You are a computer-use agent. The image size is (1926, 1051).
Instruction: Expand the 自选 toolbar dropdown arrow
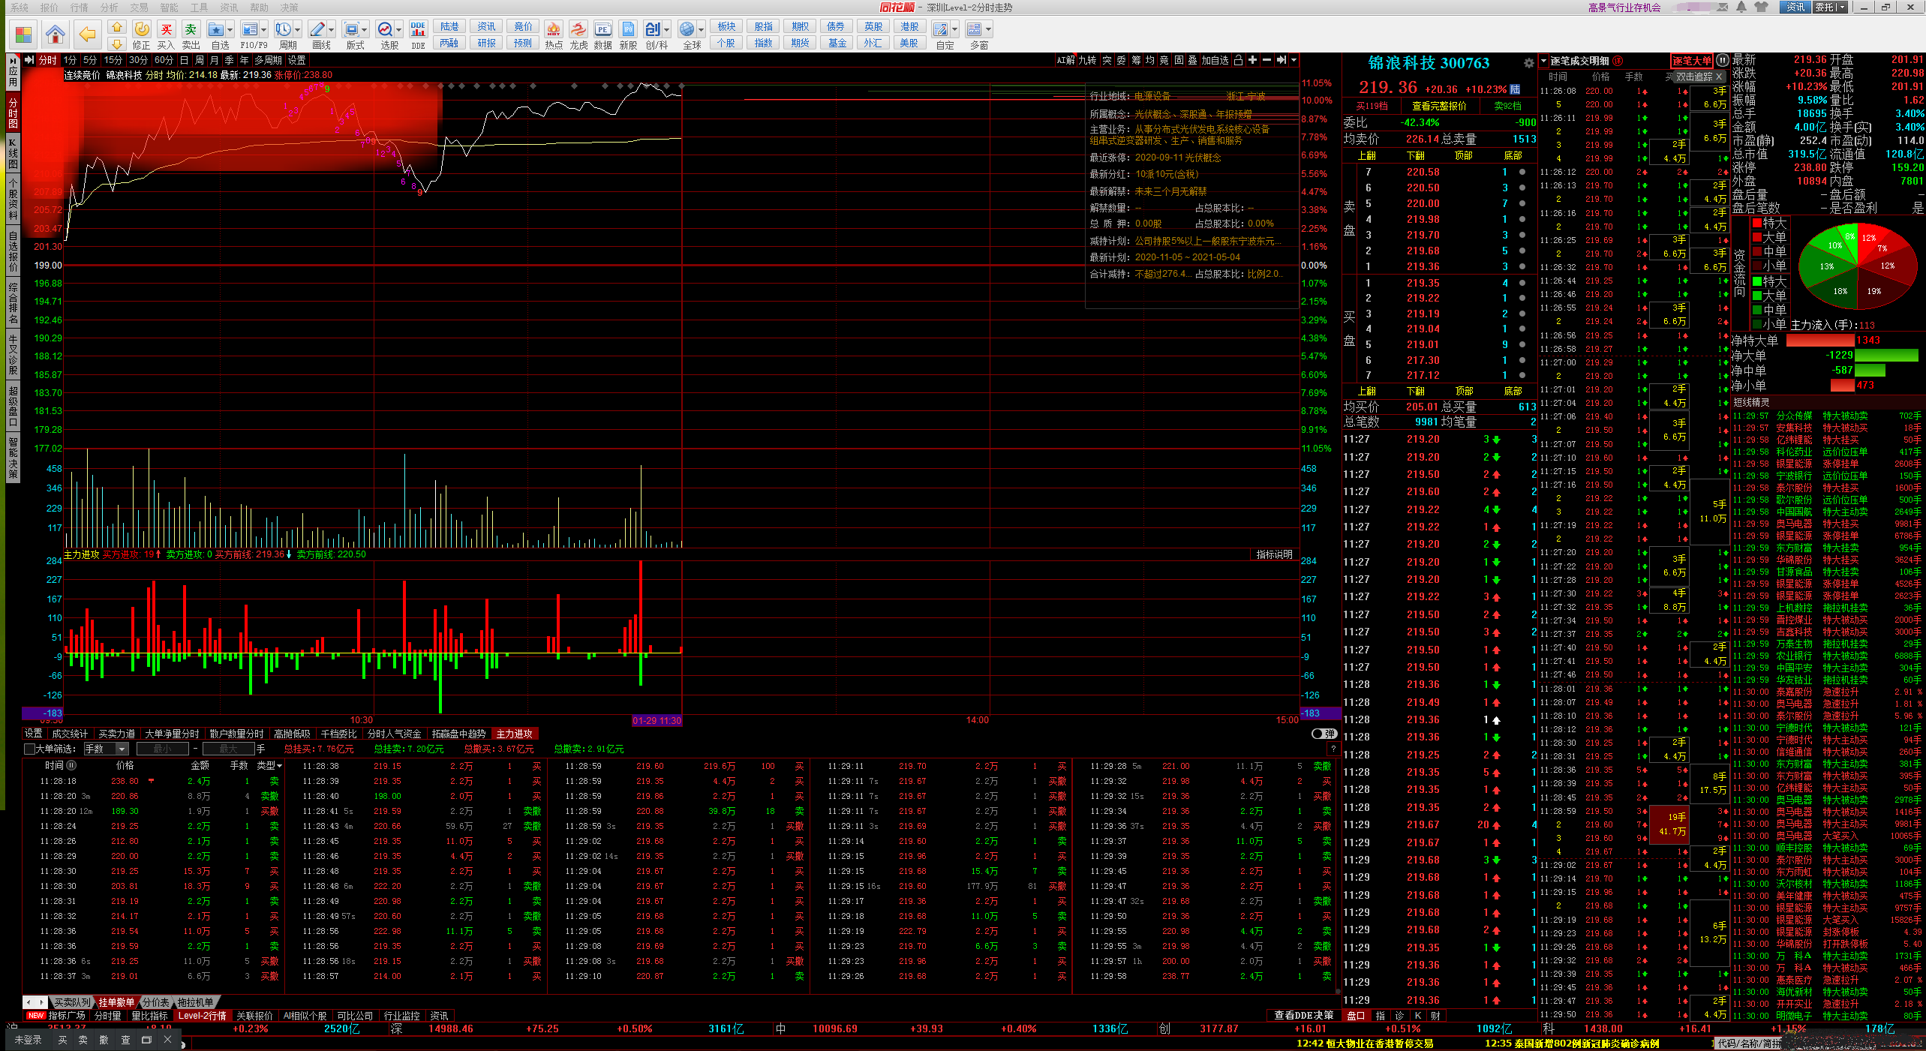click(x=230, y=30)
